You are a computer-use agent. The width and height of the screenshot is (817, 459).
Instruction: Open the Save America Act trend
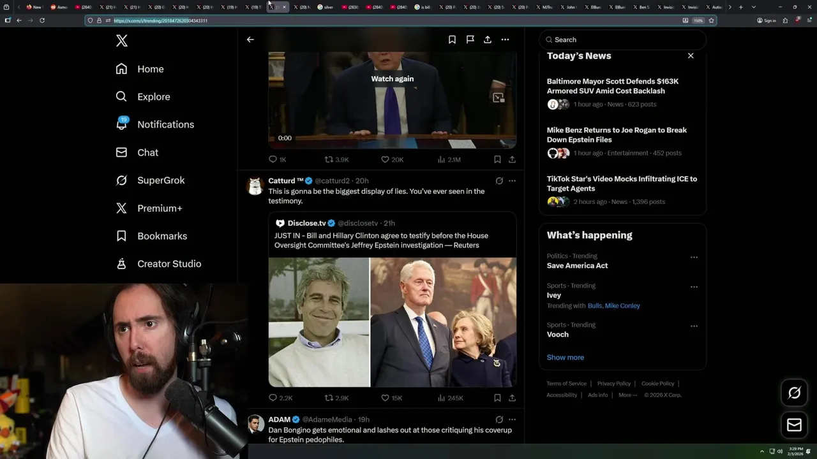point(577,265)
